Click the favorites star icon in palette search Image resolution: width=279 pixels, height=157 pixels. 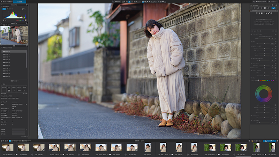(x=273, y=5)
